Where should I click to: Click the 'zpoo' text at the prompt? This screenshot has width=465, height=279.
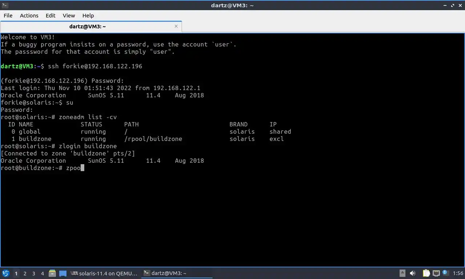pyautogui.click(x=73, y=168)
